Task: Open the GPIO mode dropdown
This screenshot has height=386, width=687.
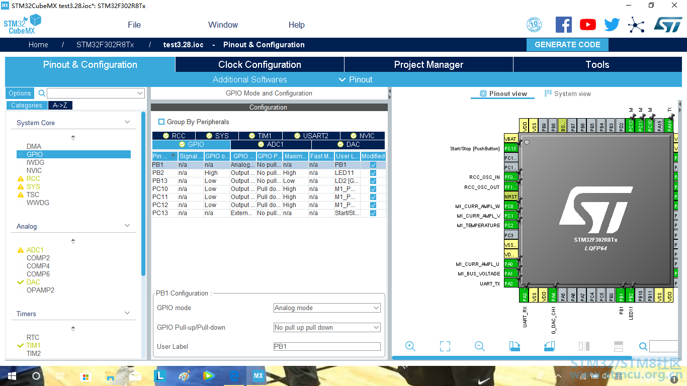Action: 327,308
